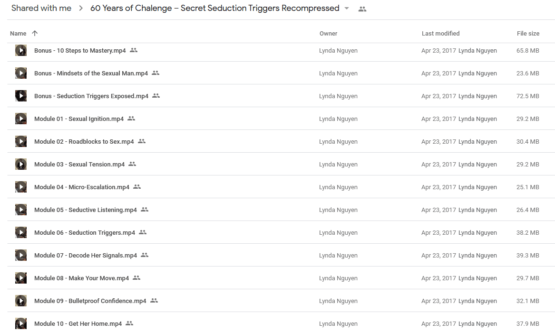Click the shared icon next to Module 07 - Decode Her Signals.mp4
Screen dimensions: 555x331
(x=145, y=255)
